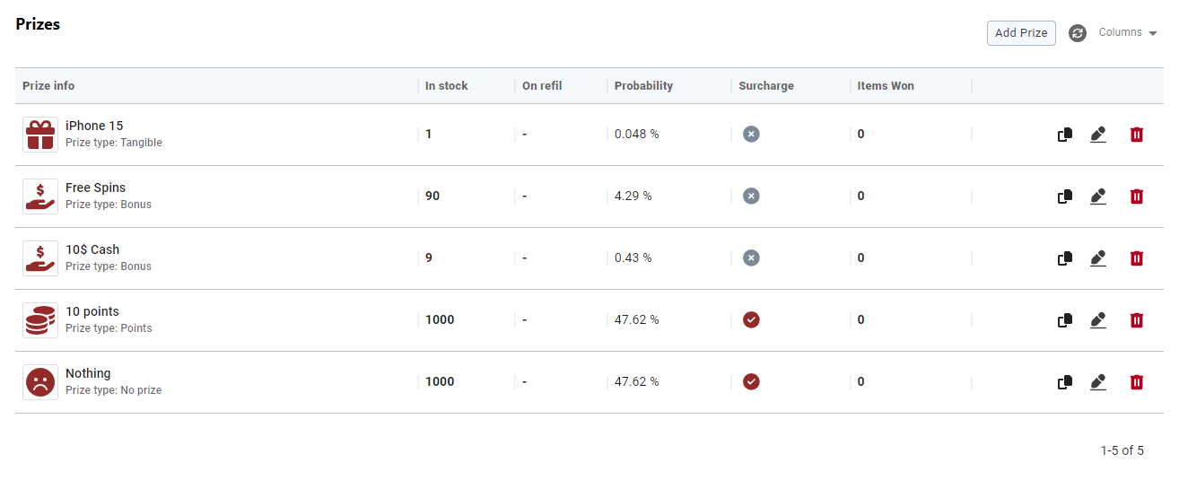Sort by Probability column header

[x=643, y=86]
